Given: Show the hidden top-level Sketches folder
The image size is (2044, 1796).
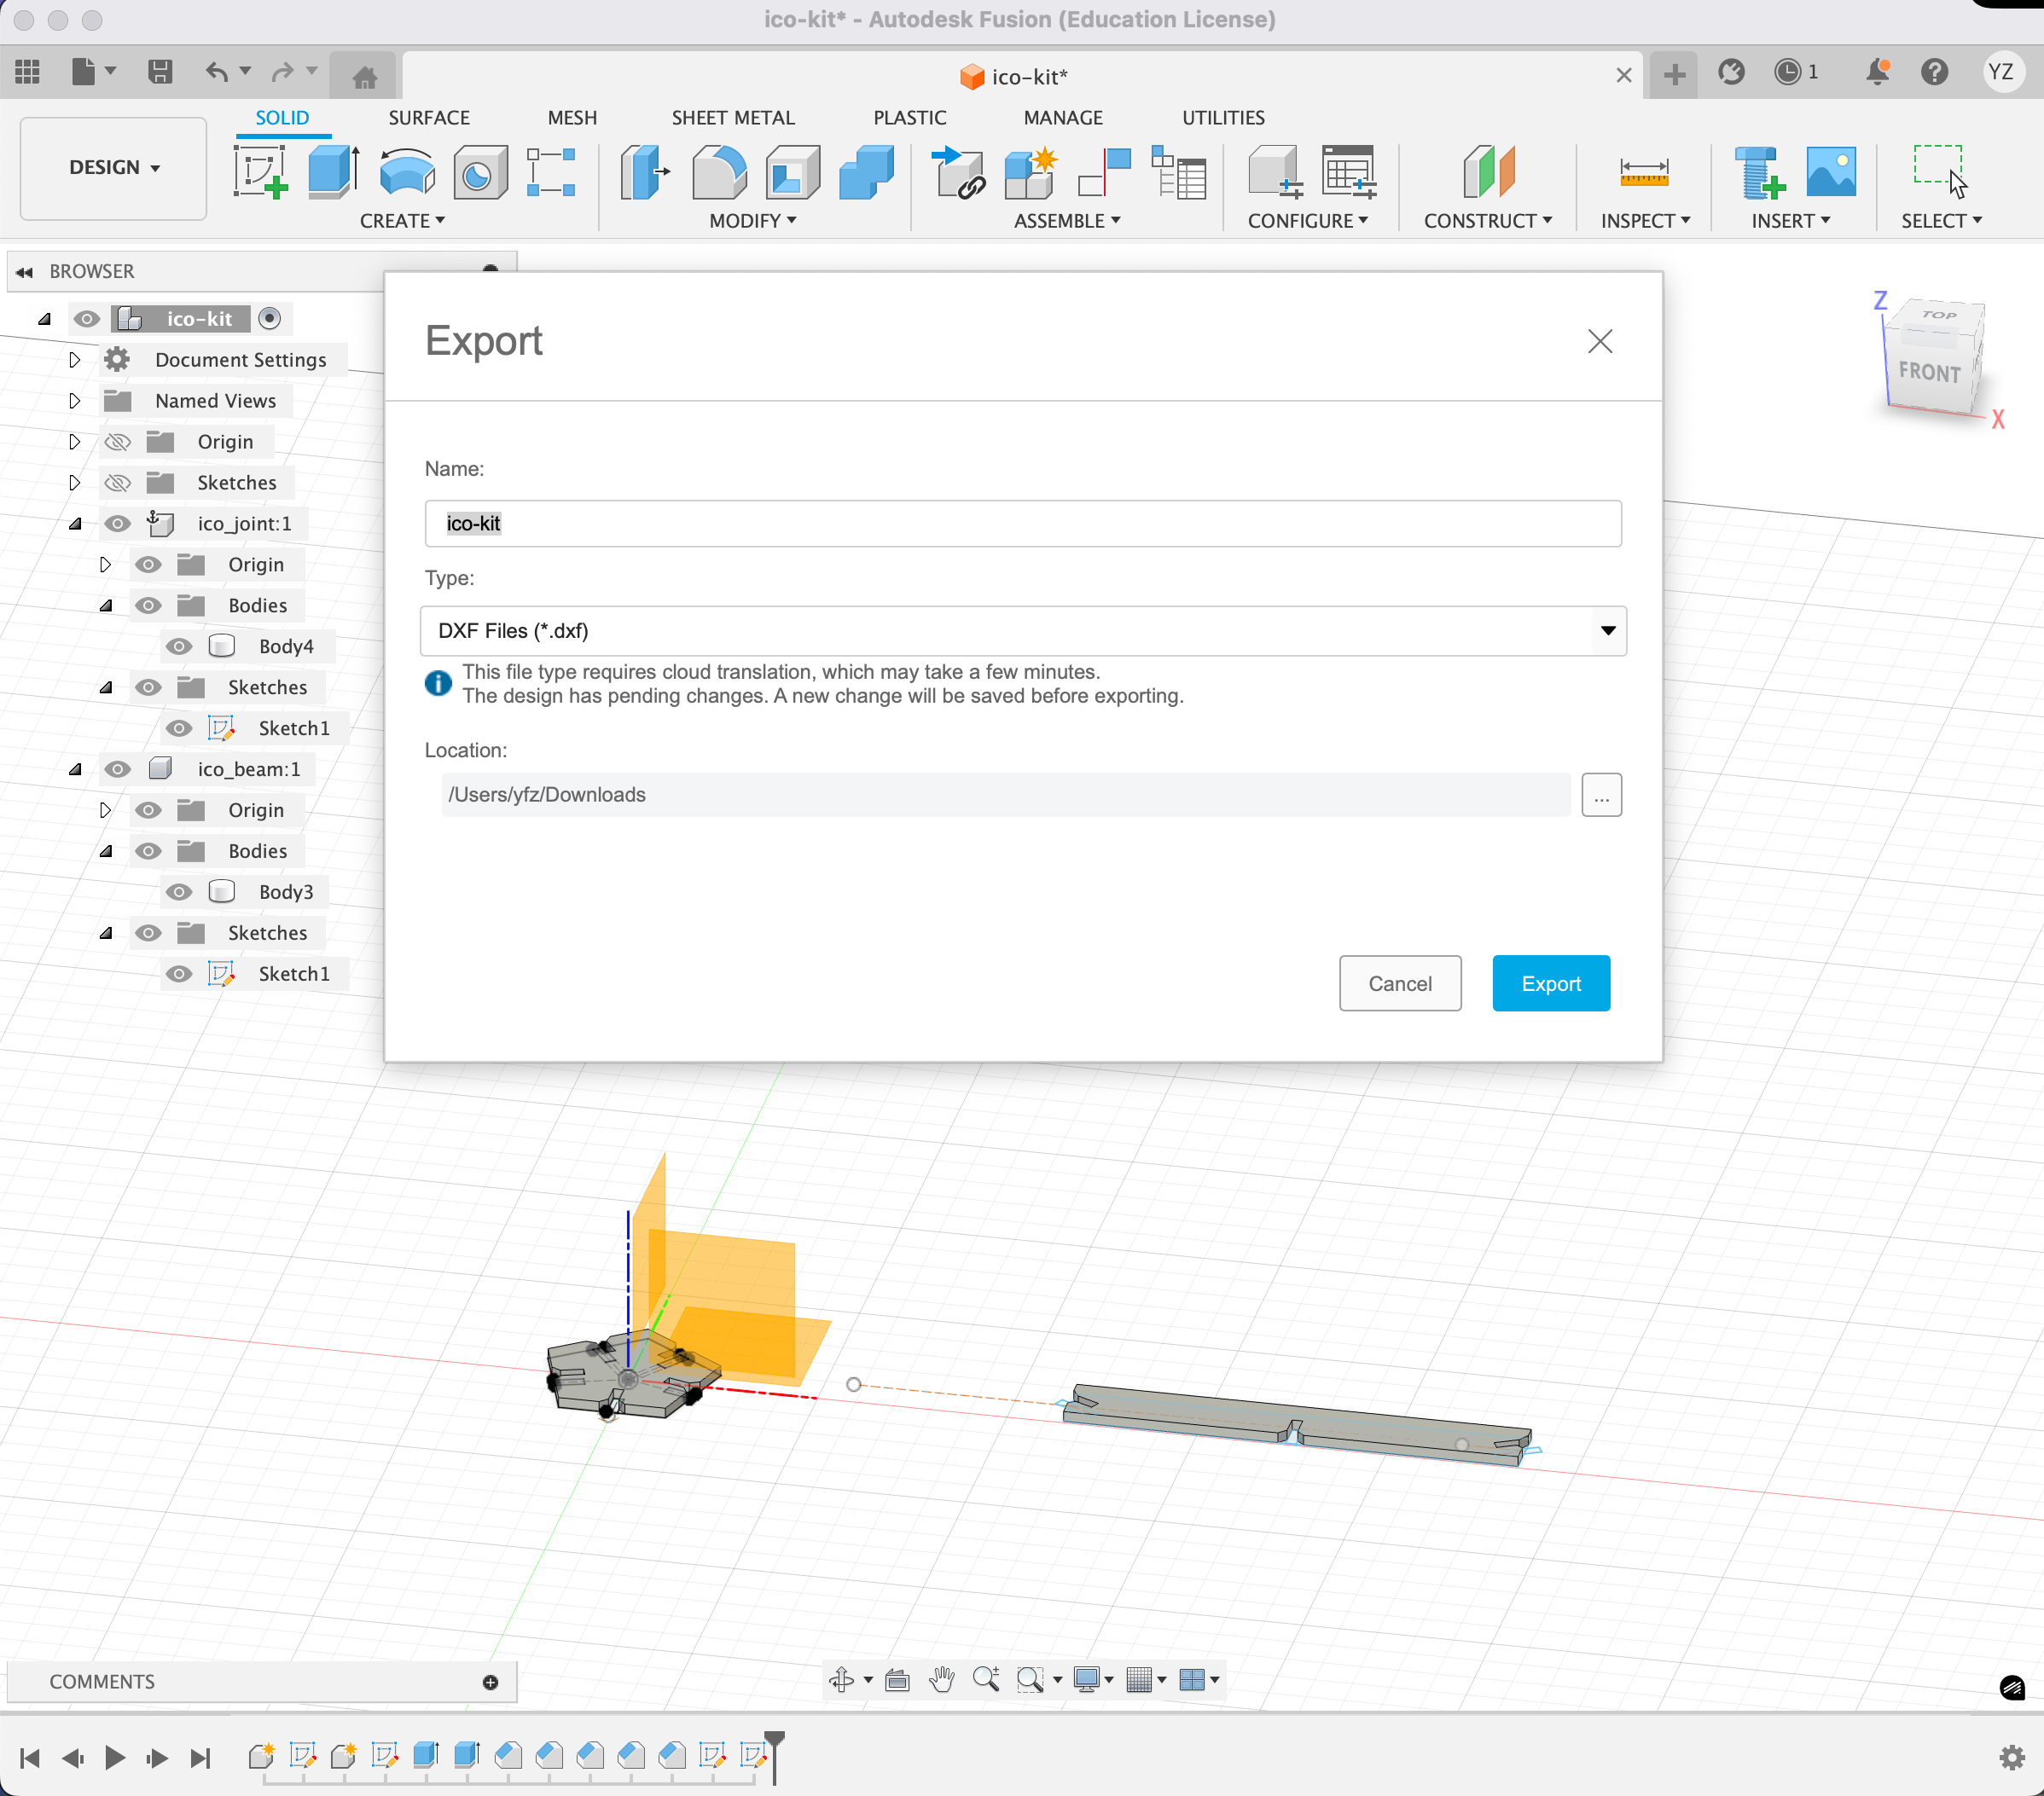Looking at the screenshot, I should 118,483.
